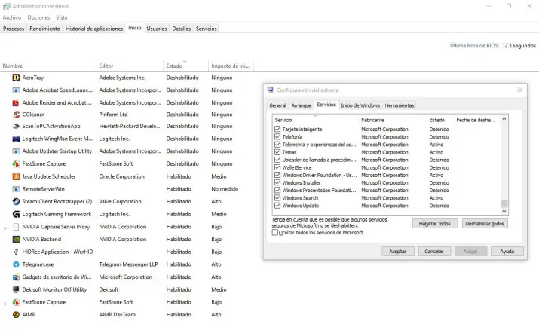Click the Ayuda button
This screenshot has width=539, height=330.
507,252
